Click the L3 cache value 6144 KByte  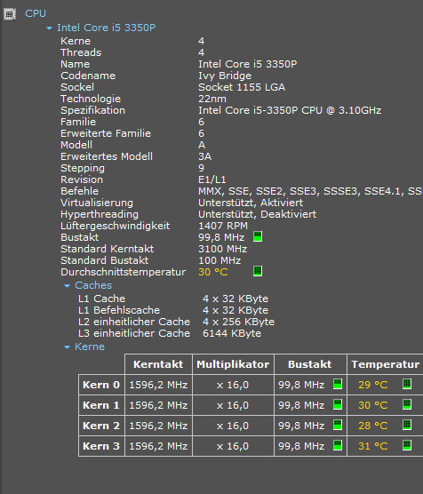coord(232,334)
